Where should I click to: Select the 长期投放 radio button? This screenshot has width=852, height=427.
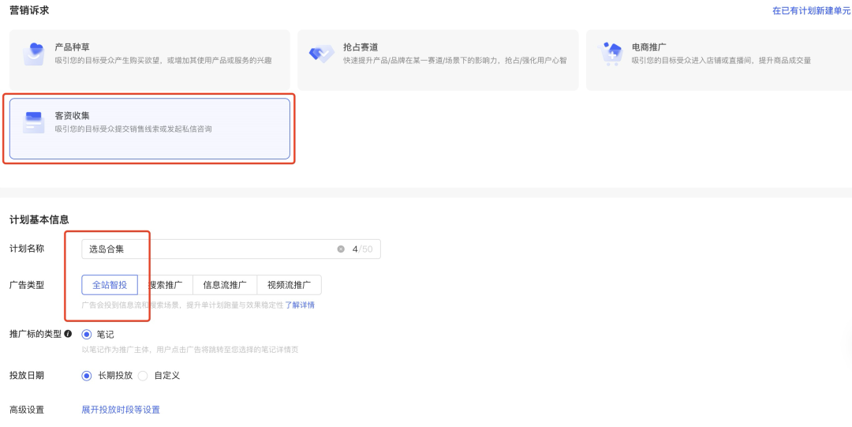(x=87, y=376)
